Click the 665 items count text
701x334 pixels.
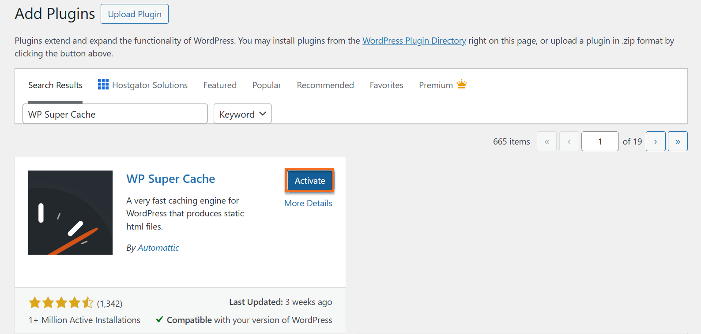pos(511,141)
